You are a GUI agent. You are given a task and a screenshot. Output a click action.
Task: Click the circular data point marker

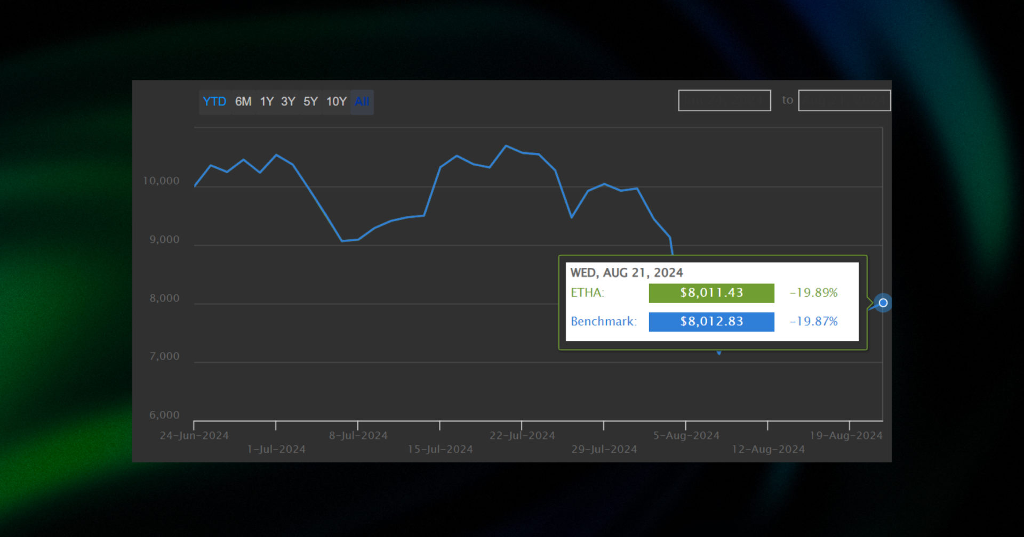click(883, 303)
